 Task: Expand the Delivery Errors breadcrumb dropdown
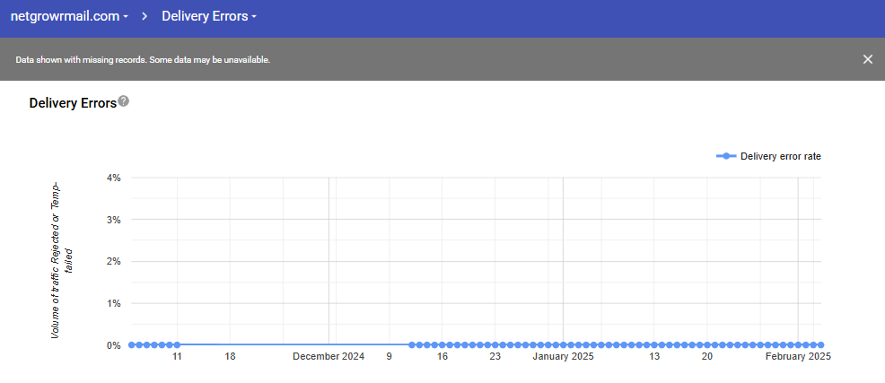(209, 16)
